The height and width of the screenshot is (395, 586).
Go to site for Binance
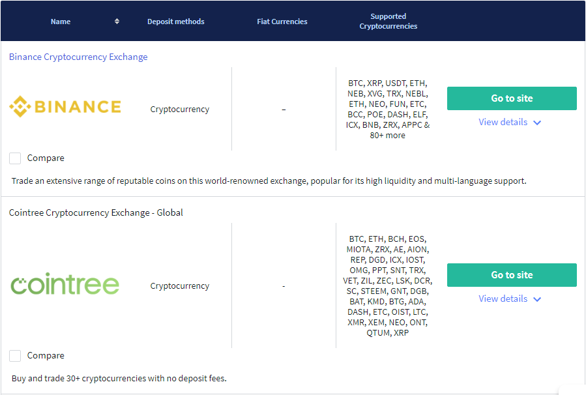(x=512, y=98)
